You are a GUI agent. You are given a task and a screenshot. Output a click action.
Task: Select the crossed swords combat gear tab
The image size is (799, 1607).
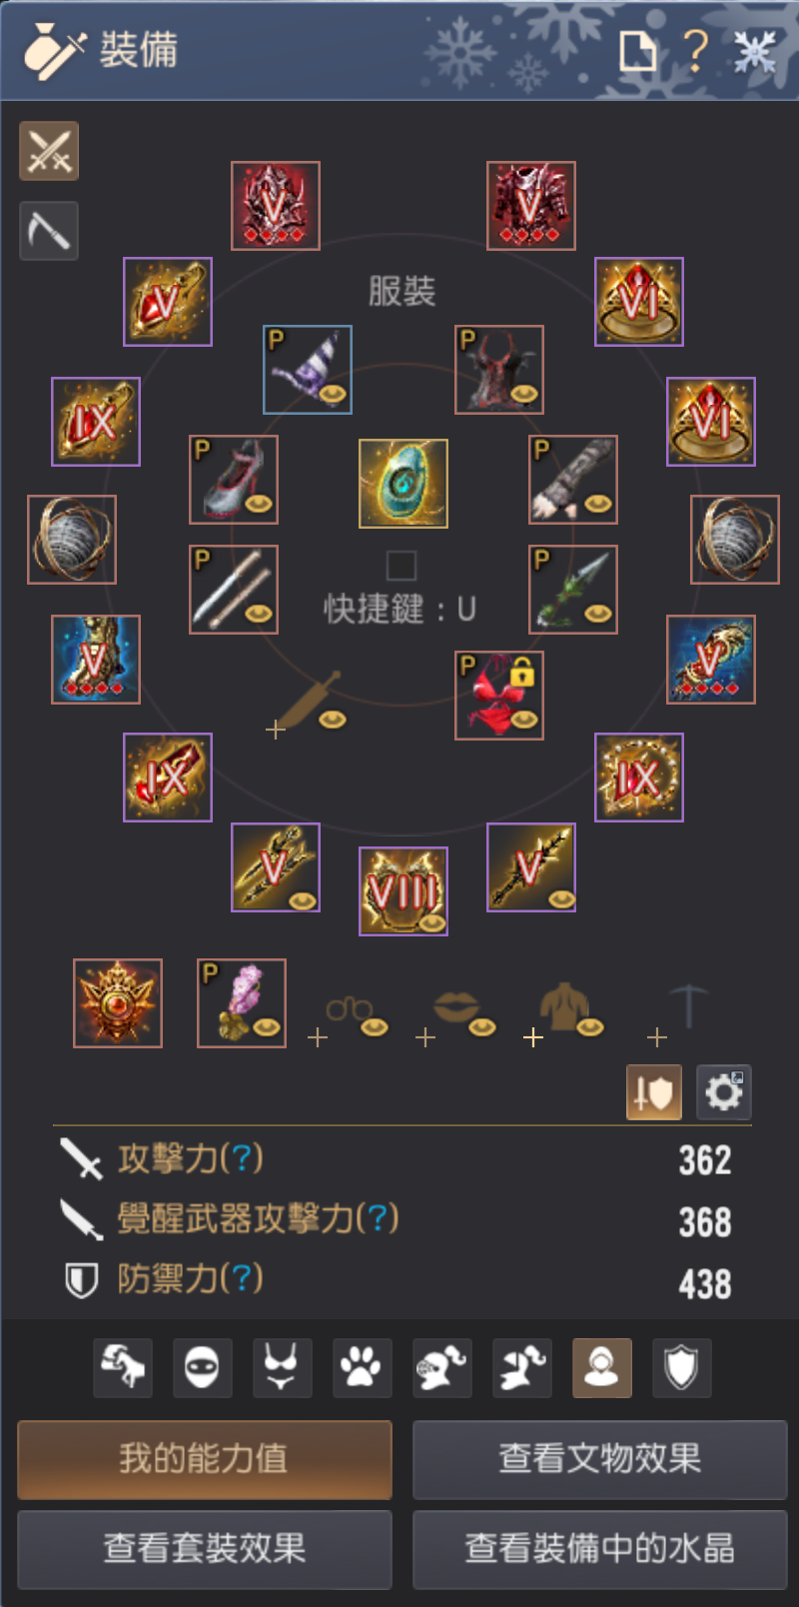point(49,152)
